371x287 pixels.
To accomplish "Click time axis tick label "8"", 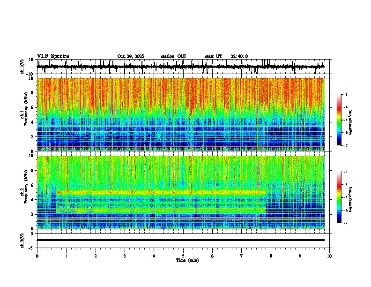I will (271, 256).
